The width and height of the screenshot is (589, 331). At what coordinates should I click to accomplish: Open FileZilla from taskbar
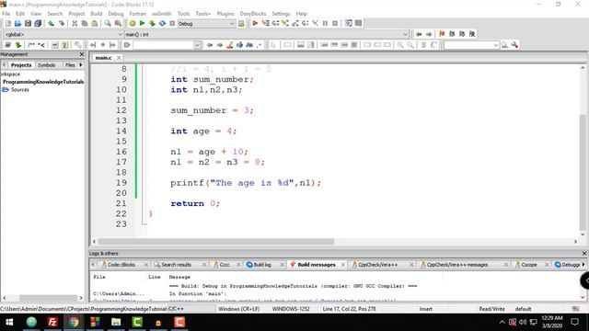(x=52, y=322)
